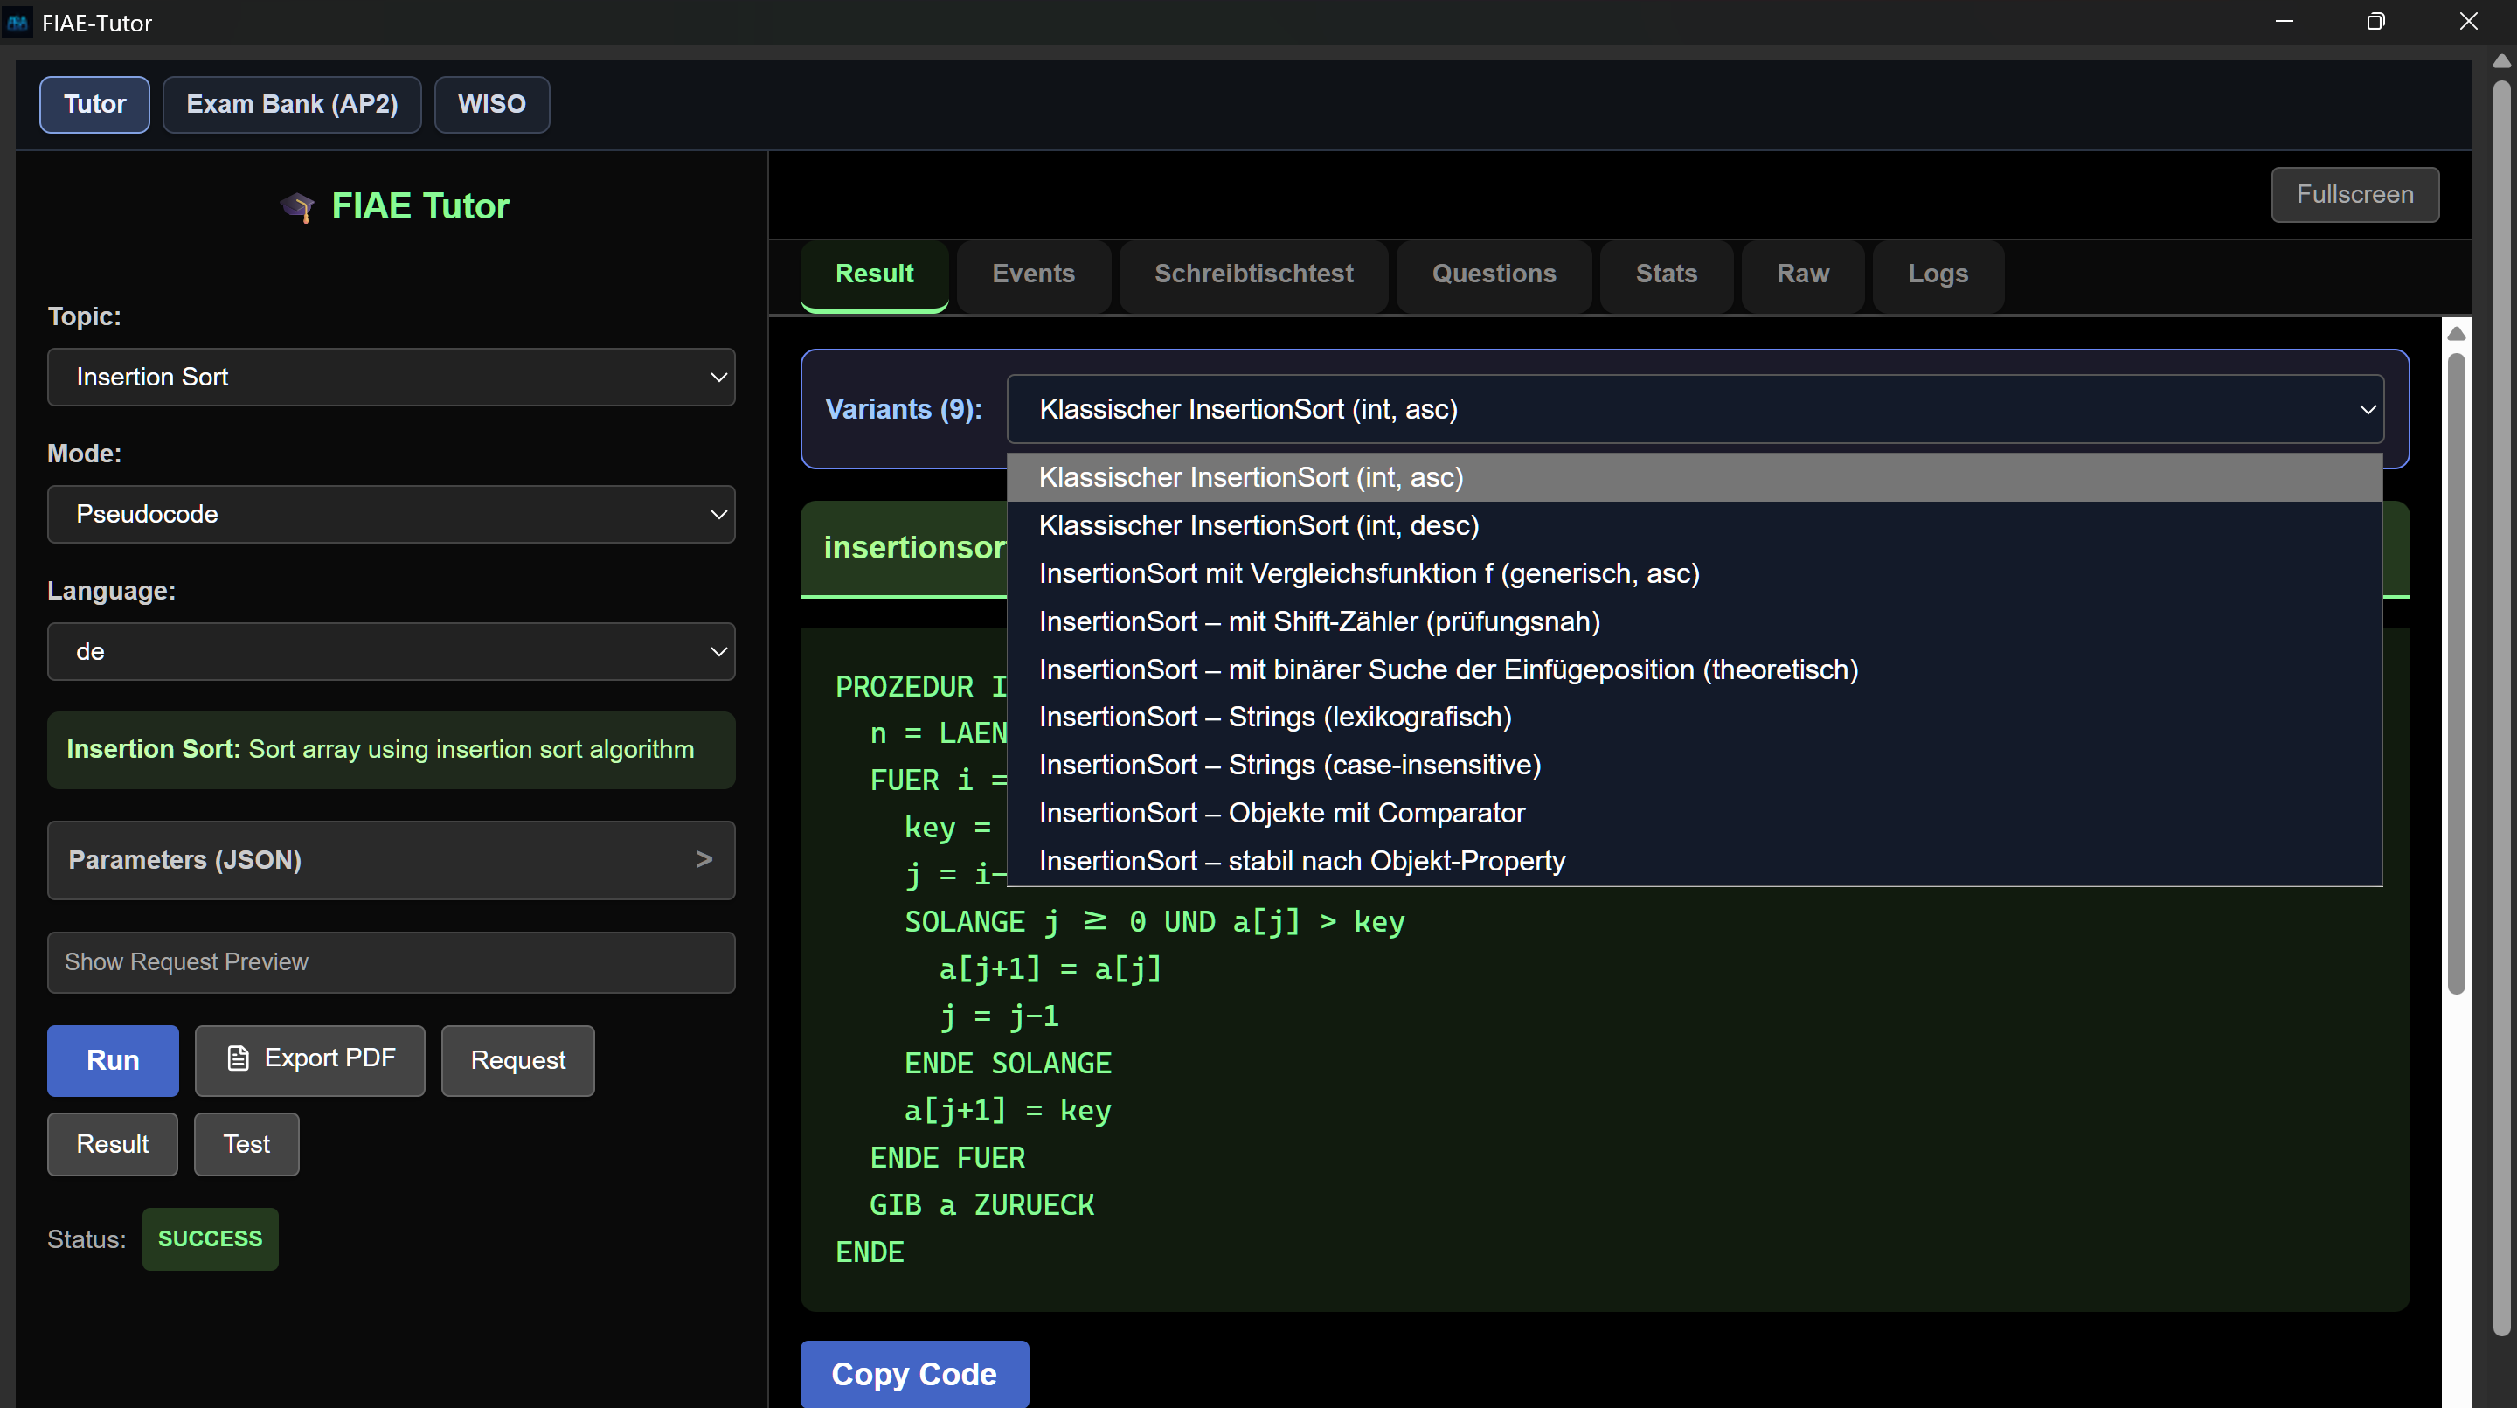Viewport: 2517px width, 1408px height.
Task: Click the Show Request Preview field
Action: coord(391,962)
